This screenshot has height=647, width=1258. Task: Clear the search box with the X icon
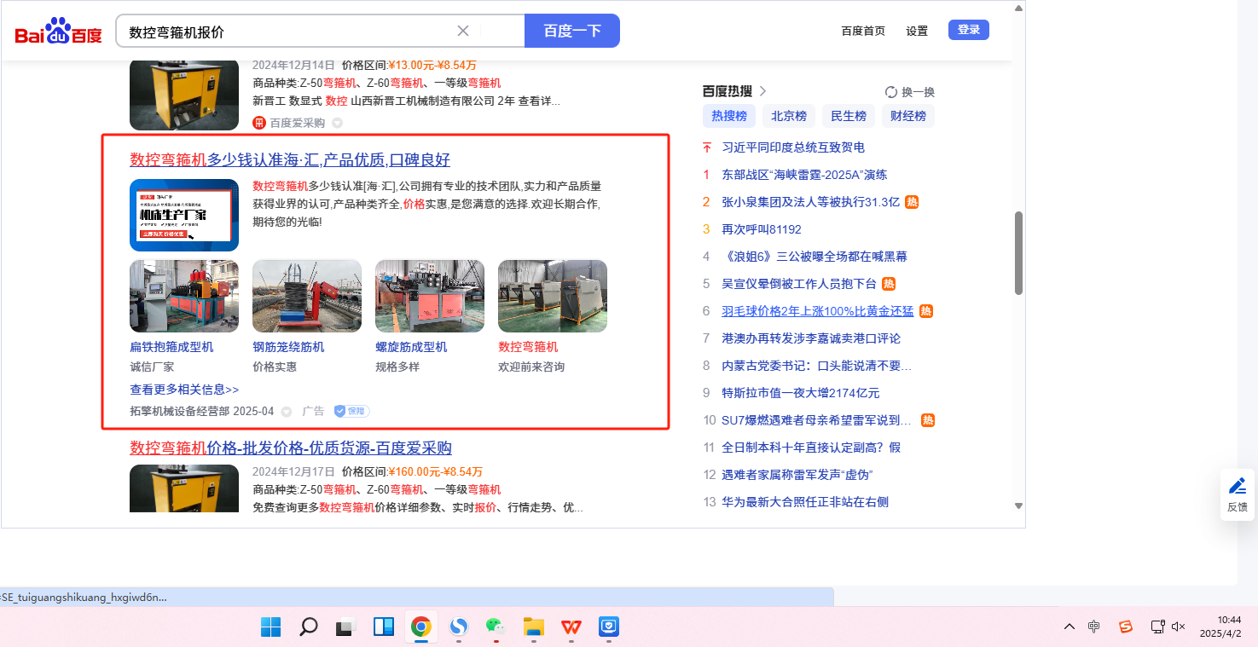coord(463,32)
